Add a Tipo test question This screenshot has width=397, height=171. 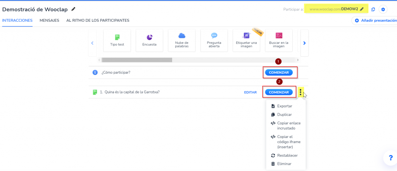coord(117,41)
